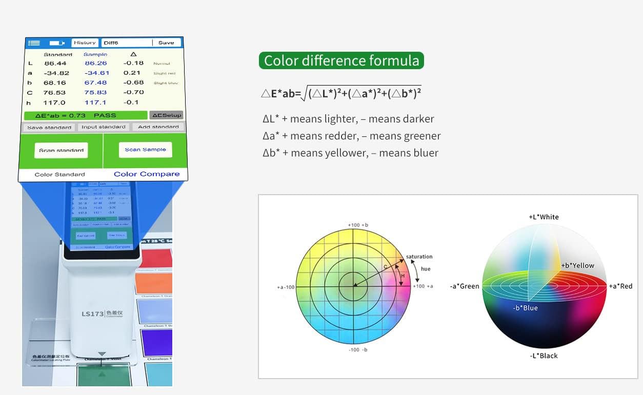Select the purple color swatch card

click(x=156, y=343)
